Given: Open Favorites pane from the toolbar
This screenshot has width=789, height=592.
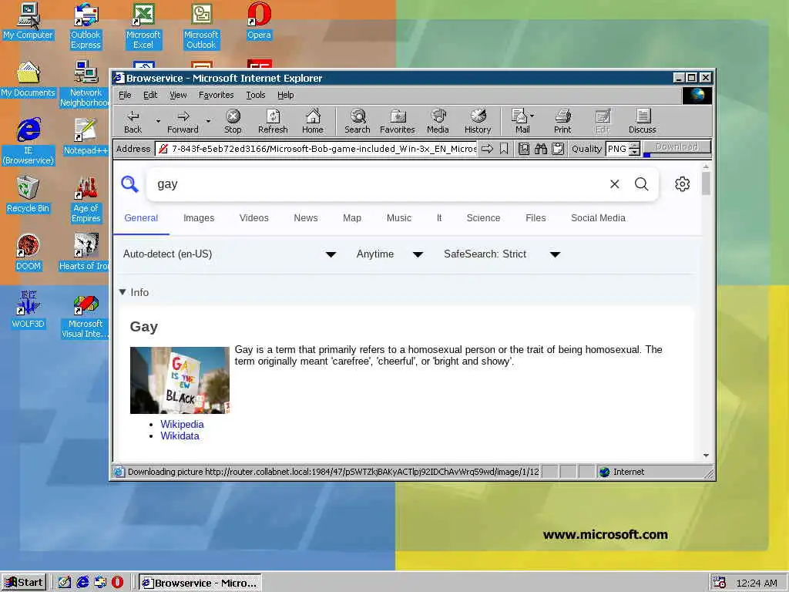Looking at the screenshot, I should point(397,121).
